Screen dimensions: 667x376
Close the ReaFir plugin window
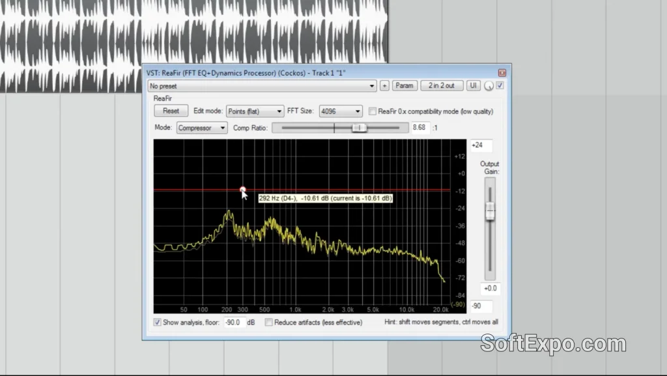click(x=502, y=73)
